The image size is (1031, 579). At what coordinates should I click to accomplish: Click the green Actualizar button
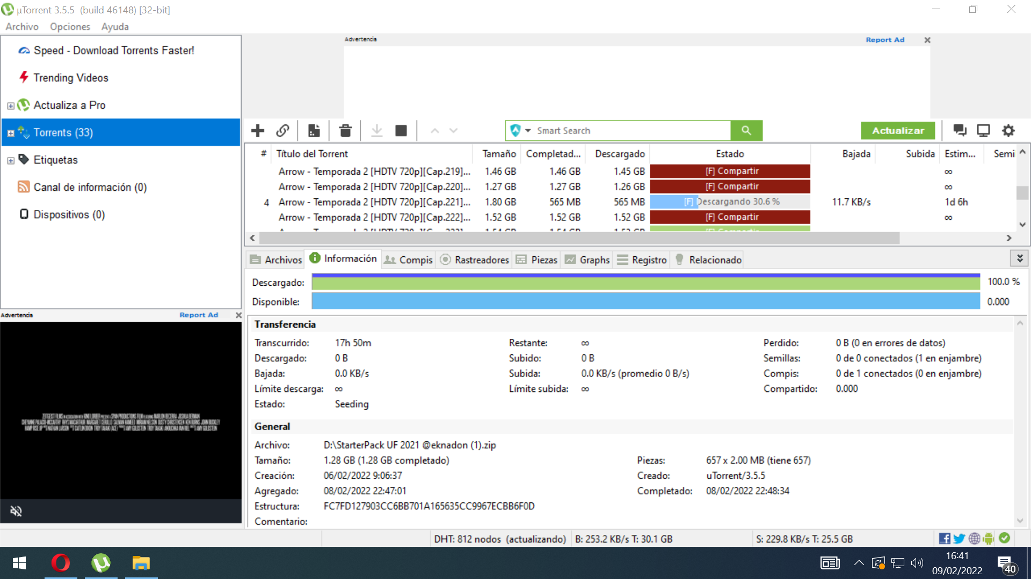[898, 130]
